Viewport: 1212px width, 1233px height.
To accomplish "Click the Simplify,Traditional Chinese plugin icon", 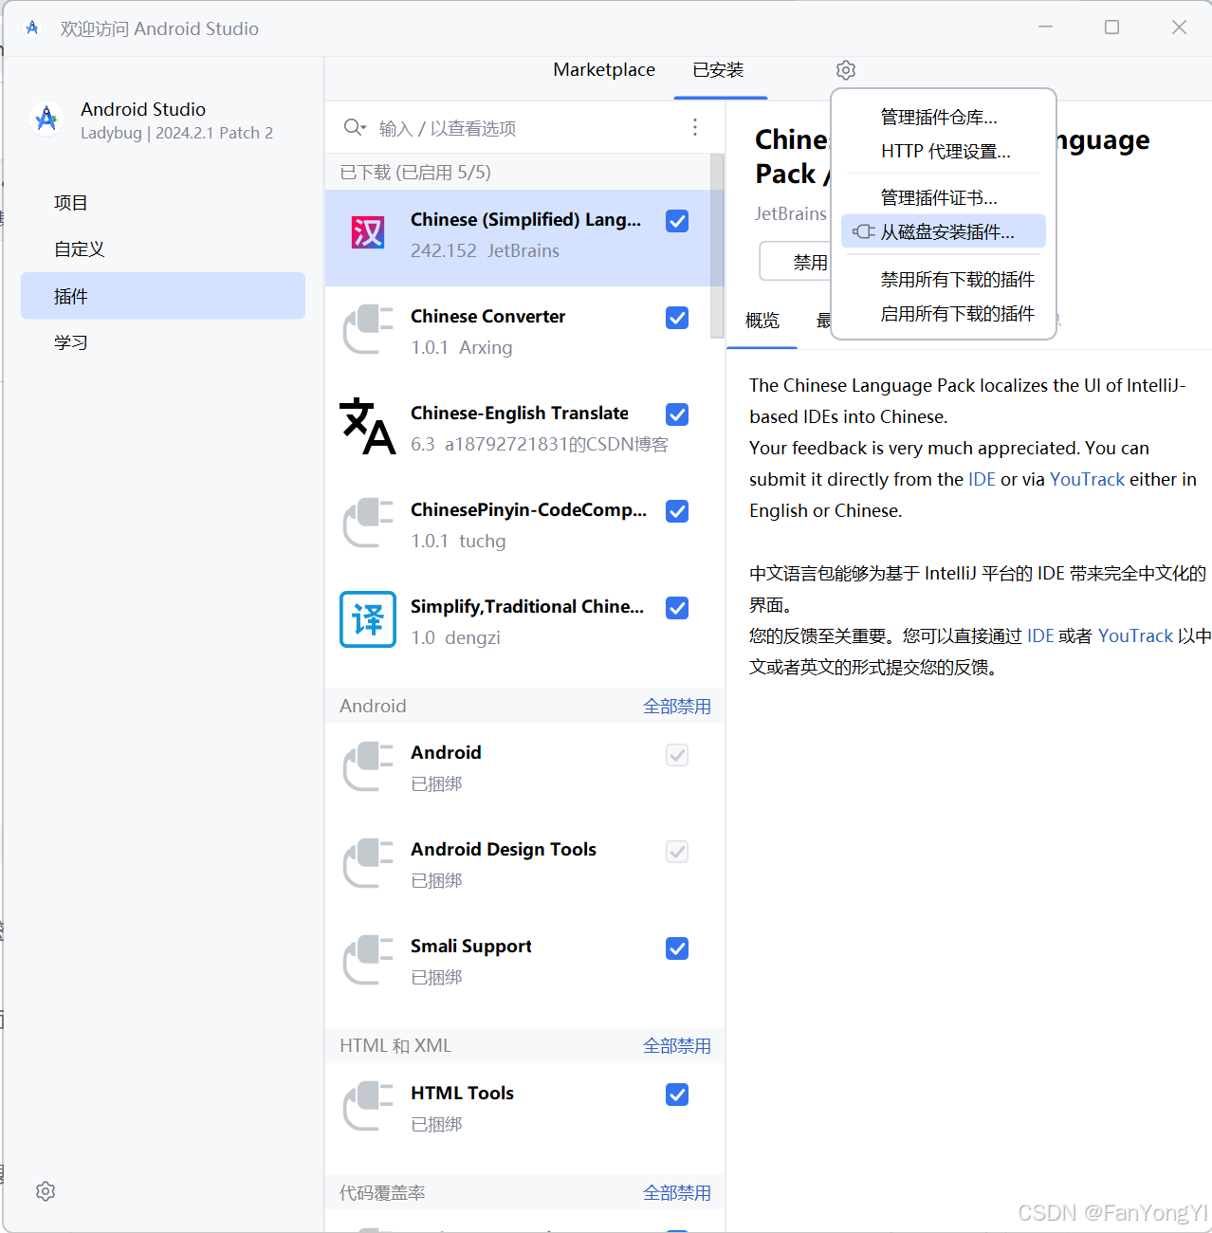I will (x=368, y=619).
